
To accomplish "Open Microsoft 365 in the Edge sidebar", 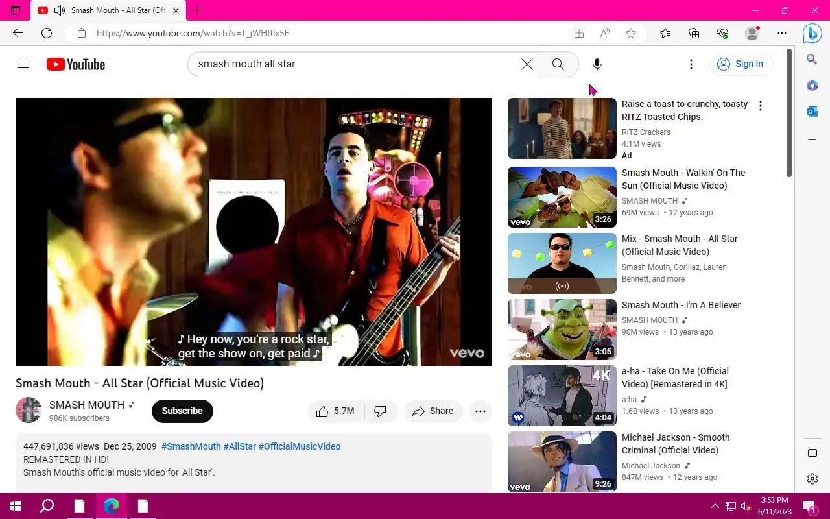I will (812, 86).
